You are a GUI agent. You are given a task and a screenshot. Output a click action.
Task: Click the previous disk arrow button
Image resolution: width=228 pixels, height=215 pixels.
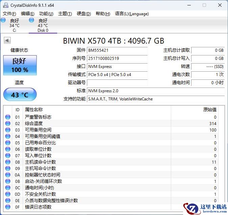tap(7, 40)
